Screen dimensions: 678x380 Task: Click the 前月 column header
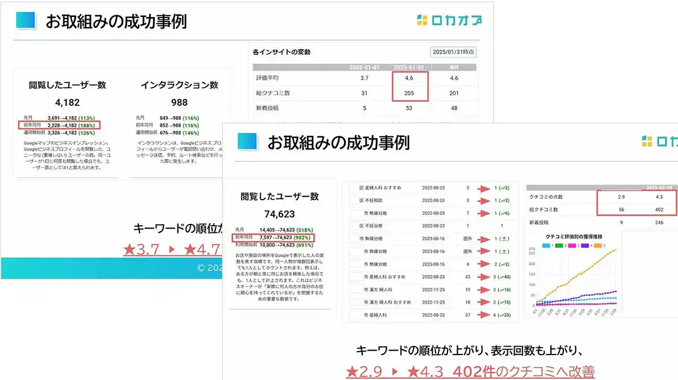point(454,67)
